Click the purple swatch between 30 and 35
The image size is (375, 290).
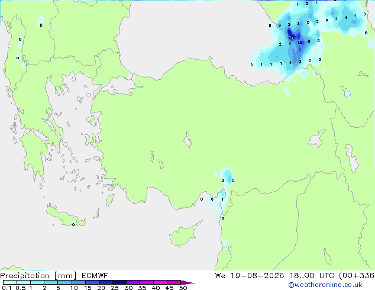pos(133,282)
